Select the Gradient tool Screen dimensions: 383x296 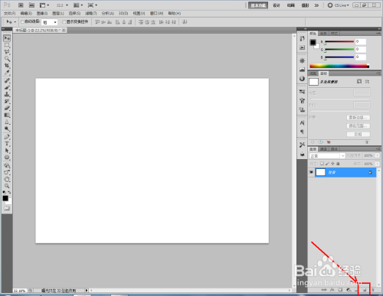(x=7, y=115)
